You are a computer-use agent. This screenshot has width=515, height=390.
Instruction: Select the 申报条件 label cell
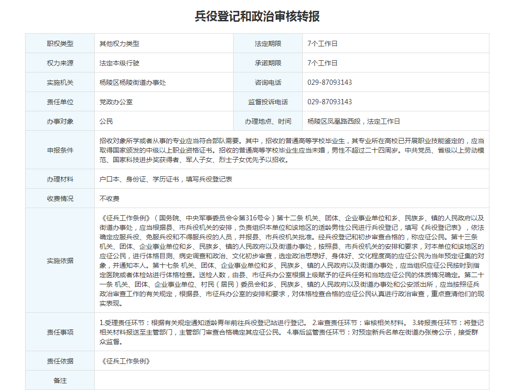pos(60,150)
